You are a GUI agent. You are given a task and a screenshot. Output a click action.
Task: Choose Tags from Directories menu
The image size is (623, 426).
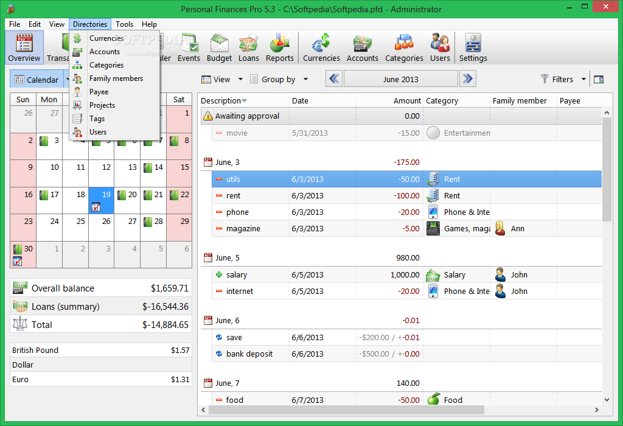[114, 119]
